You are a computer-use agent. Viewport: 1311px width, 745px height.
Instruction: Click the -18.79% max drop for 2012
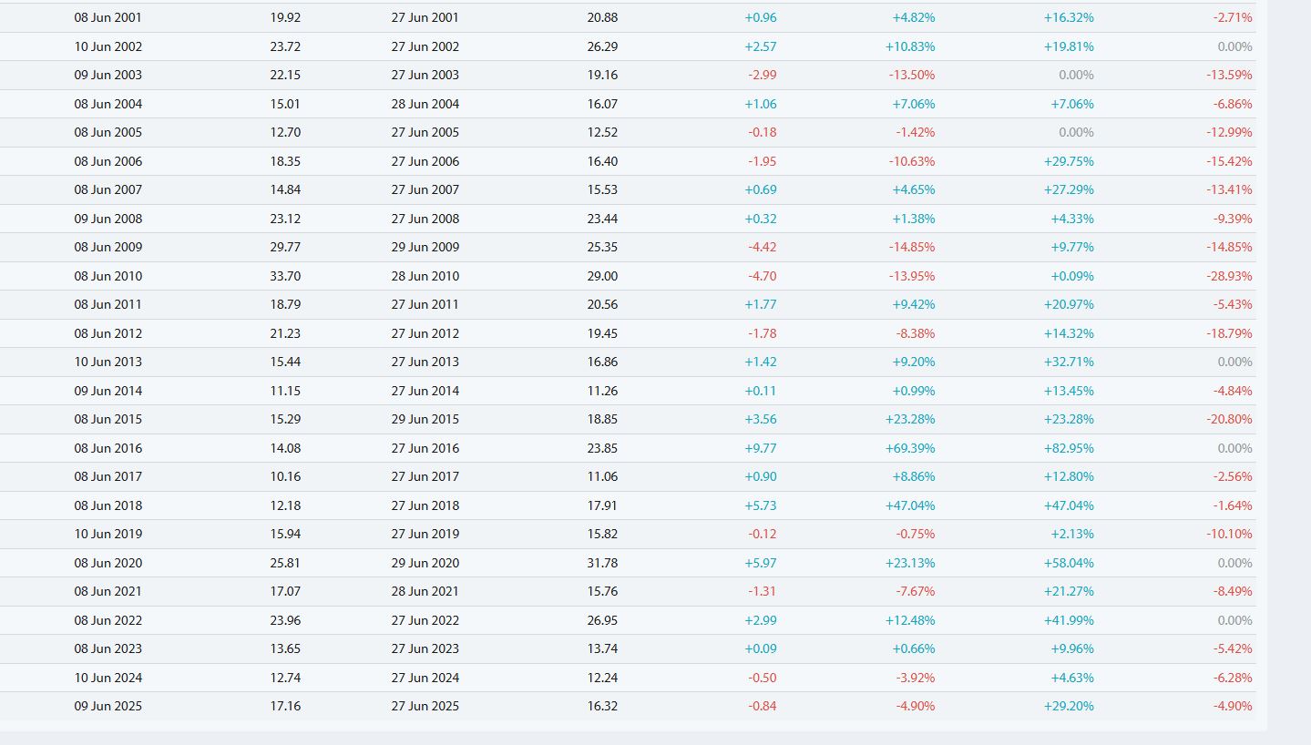[x=1229, y=333]
